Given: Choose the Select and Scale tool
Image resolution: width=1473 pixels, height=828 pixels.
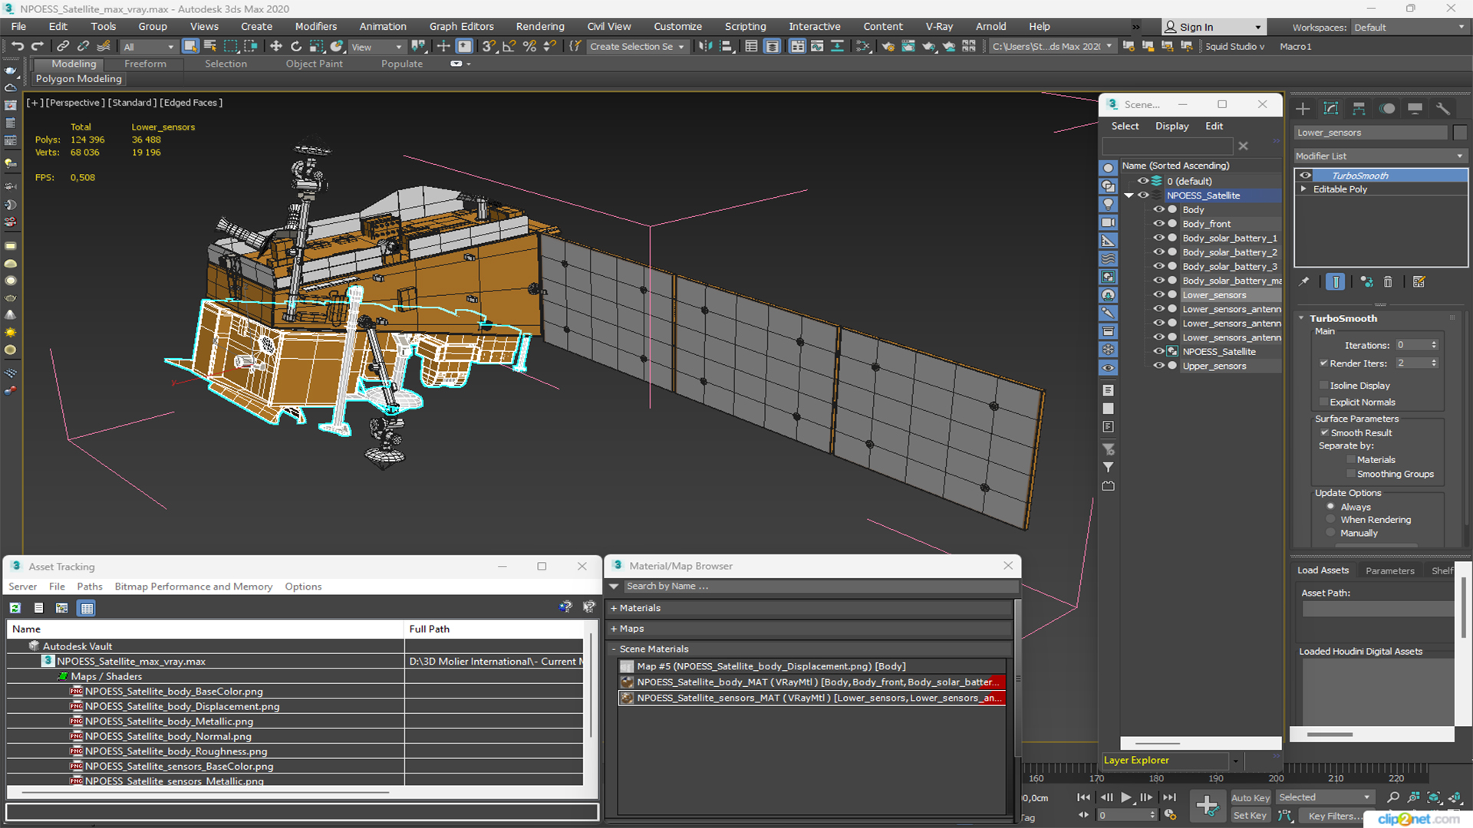Looking at the screenshot, I should point(316,47).
